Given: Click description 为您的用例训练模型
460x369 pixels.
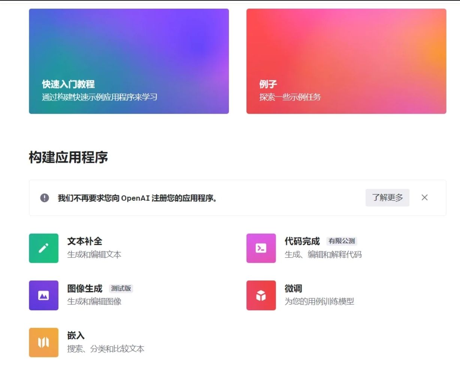Looking at the screenshot, I should coord(320,302).
